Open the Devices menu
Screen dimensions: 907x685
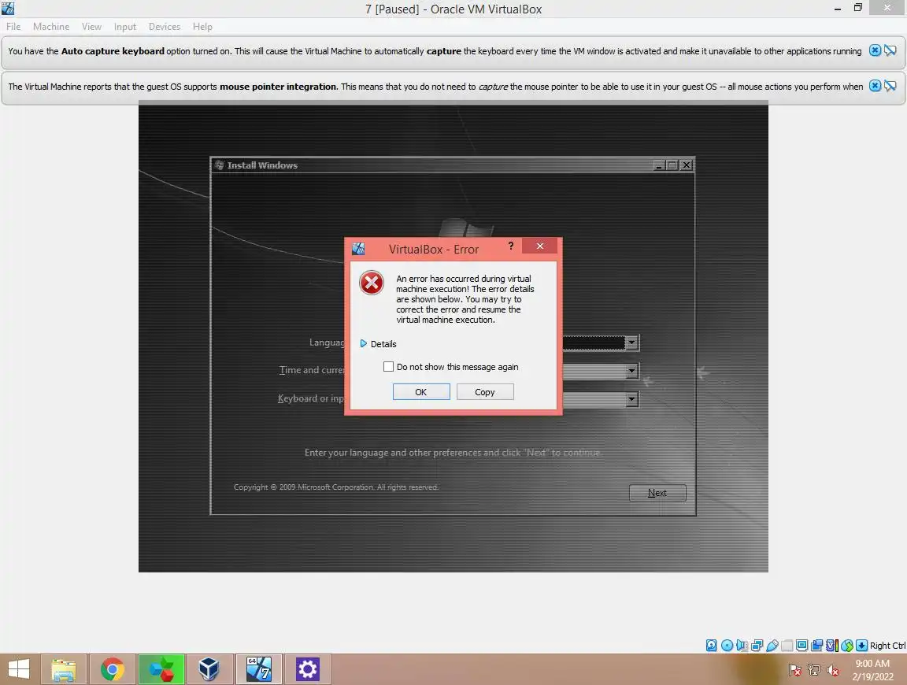pos(165,27)
